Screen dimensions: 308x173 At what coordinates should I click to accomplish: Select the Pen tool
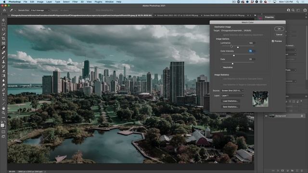(3, 90)
